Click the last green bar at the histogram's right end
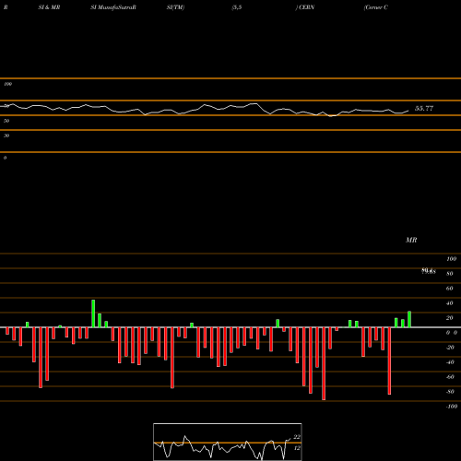461x461 pixels. (x=409, y=319)
